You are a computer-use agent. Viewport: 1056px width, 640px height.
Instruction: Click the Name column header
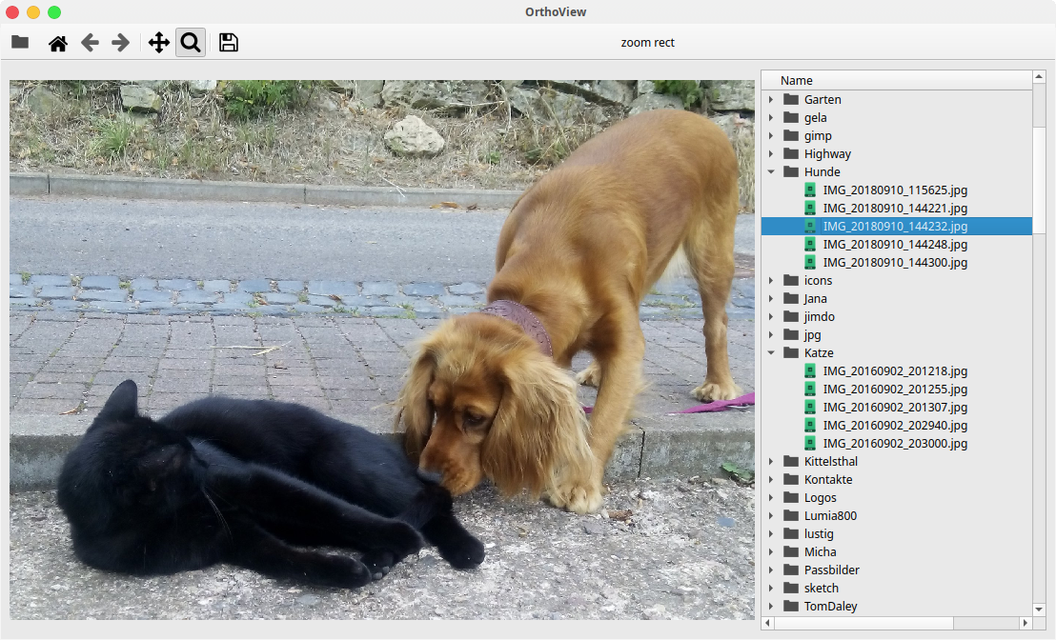coord(897,80)
